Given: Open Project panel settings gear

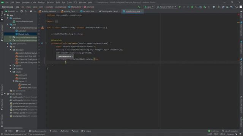Looking at the screenshot, I should pos(31,11).
